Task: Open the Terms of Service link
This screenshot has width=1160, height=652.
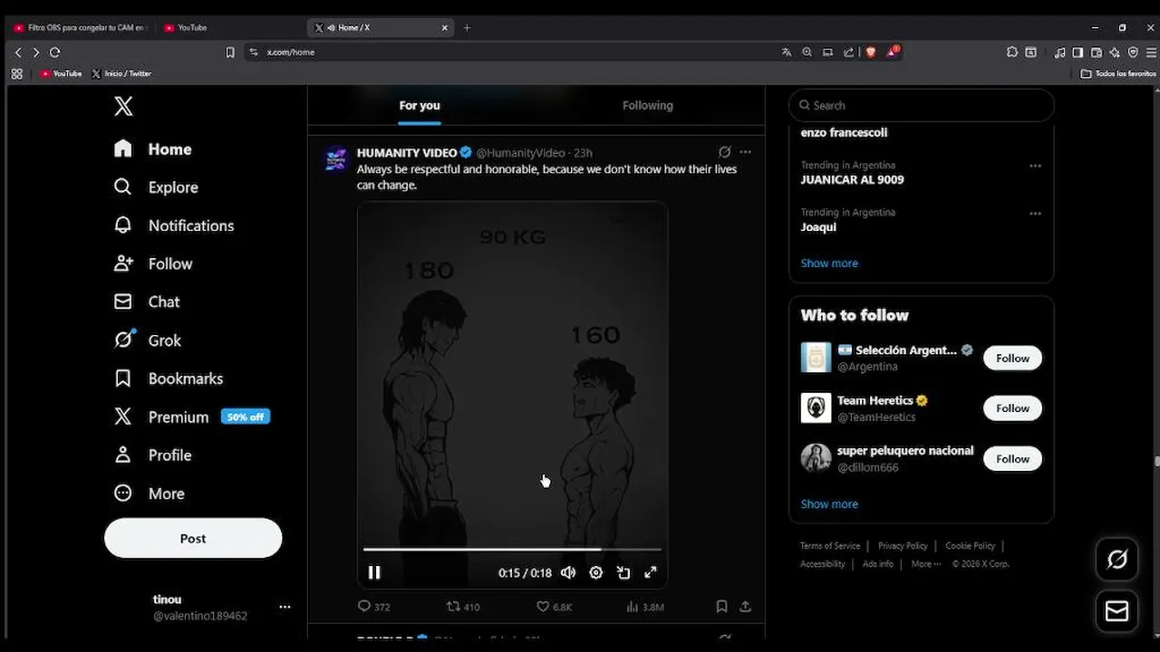Action: (x=830, y=546)
